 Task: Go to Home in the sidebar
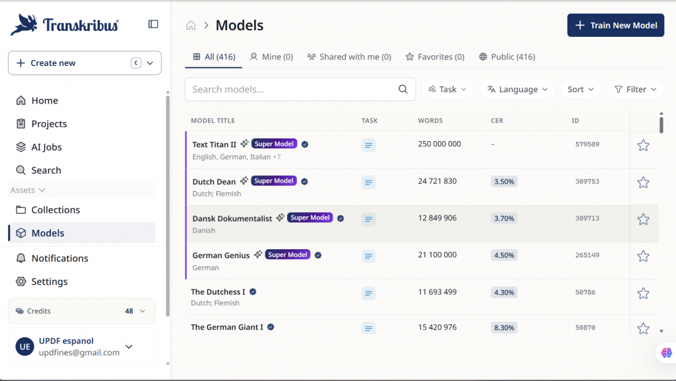click(x=82, y=100)
